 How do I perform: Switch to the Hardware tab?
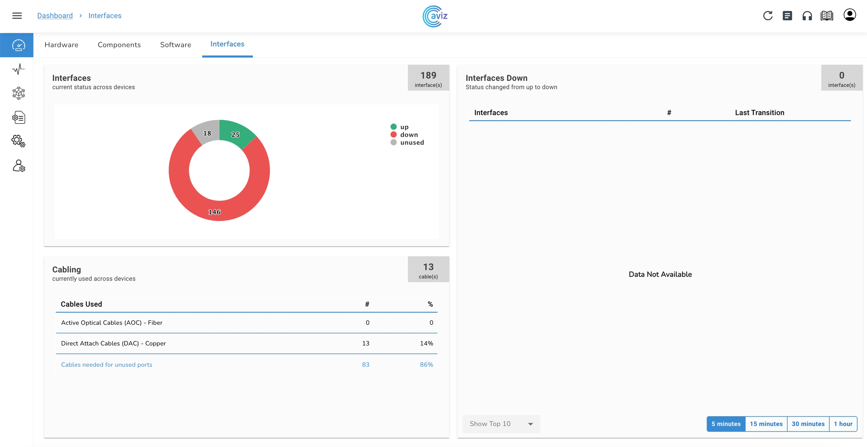tap(61, 44)
